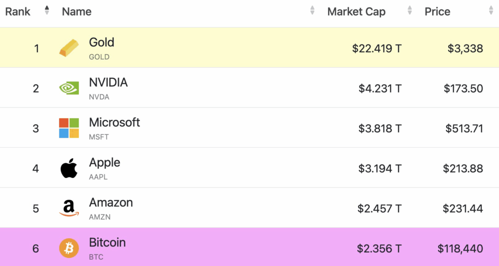
Task: Click the Gold bar icon
Action: pyautogui.click(x=69, y=48)
